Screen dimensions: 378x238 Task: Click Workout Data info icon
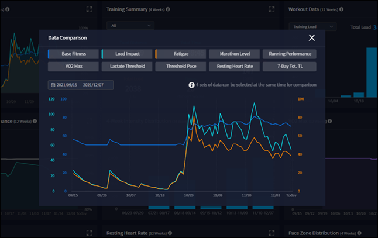[341, 9]
